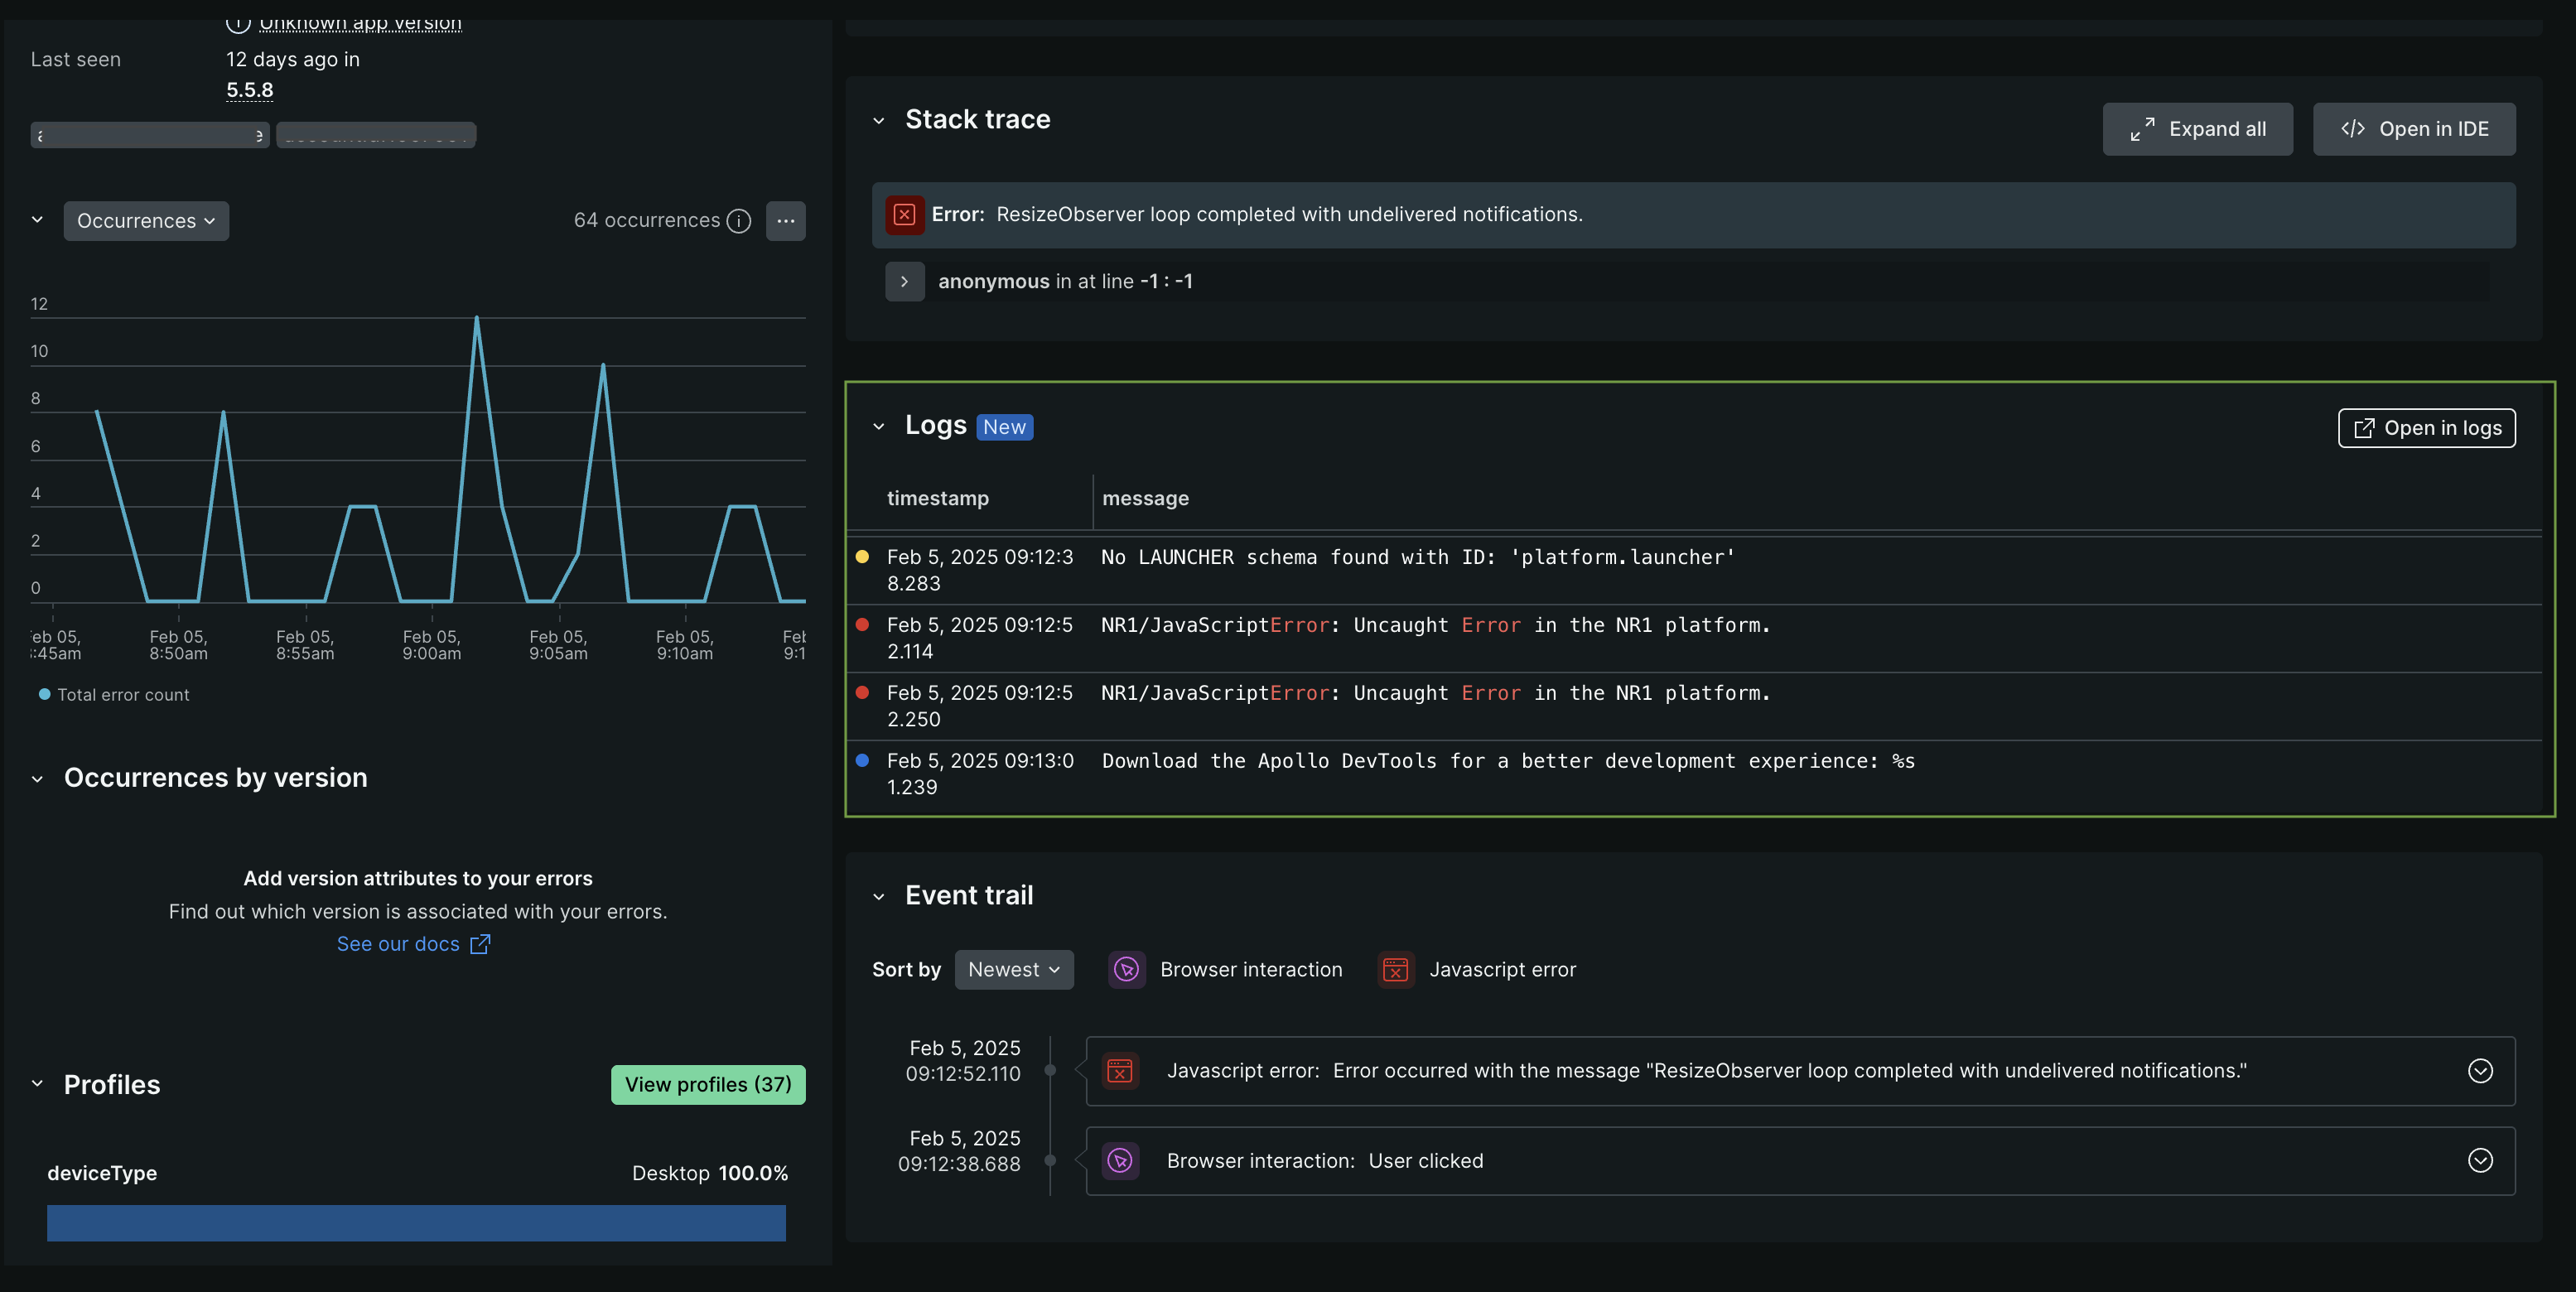Click the Javascript error event icon in trail
The image size is (2576, 1292).
[x=1119, y=1071]
